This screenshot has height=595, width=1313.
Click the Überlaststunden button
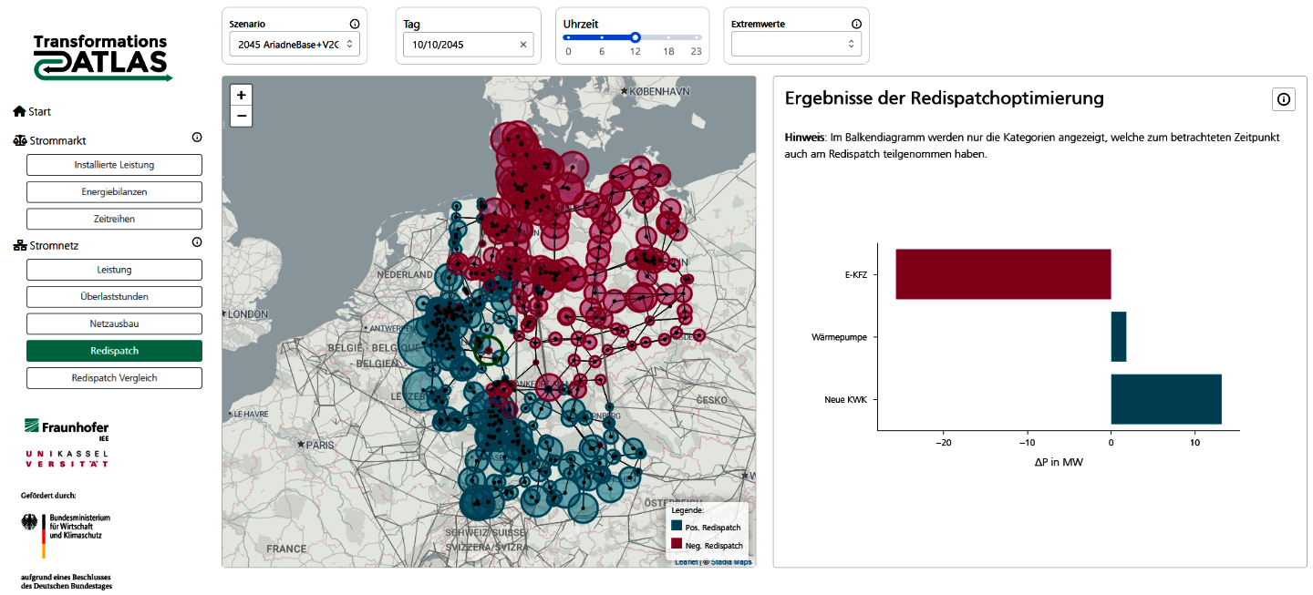(114, 296)
